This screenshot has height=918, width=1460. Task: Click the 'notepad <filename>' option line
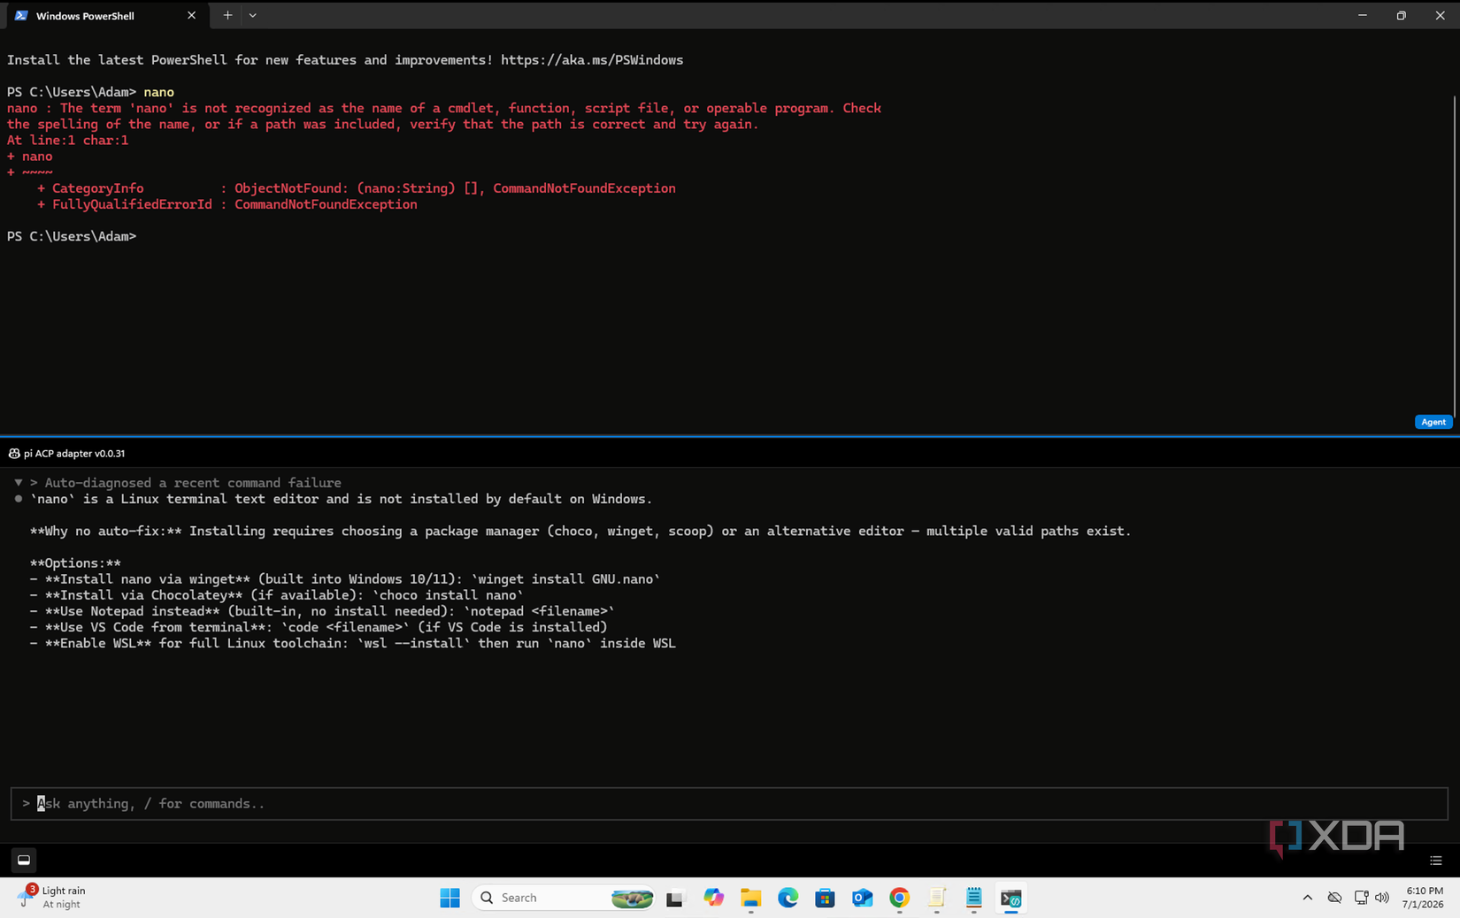(x=322, y=611)
